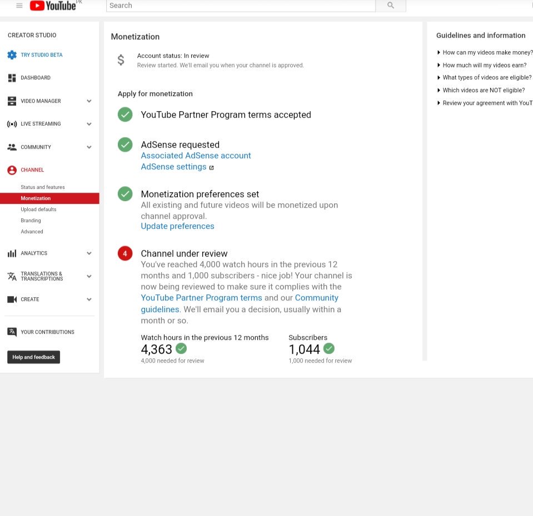This screenshot has height=516, width=533.
Task: Select the Monetization menu item
Action: click(49, 198)
